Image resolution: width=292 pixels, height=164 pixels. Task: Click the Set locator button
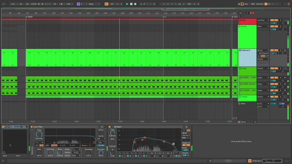(241, 13)
